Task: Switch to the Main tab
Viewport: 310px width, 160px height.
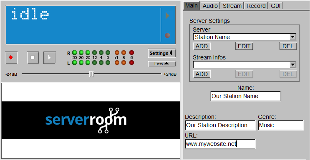Action: pos(192,5)
